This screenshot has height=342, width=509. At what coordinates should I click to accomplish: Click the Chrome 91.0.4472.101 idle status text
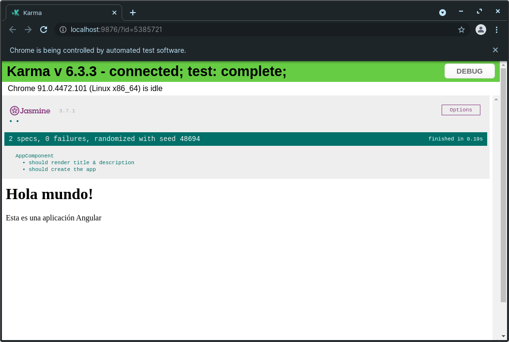(85, 89)
